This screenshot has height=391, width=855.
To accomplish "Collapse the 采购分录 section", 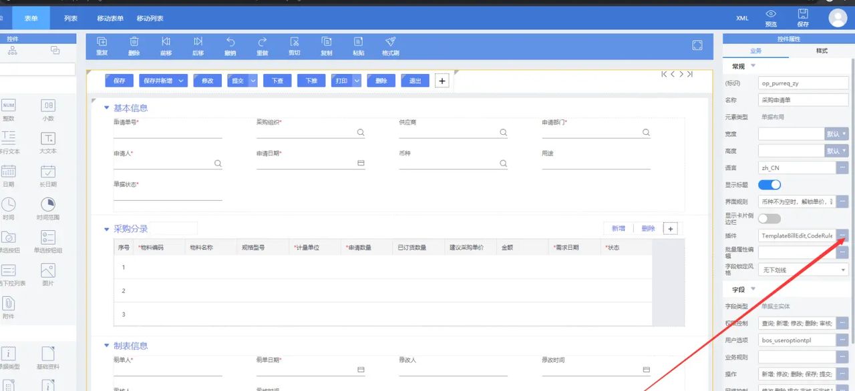I will (x=106, y=229).
